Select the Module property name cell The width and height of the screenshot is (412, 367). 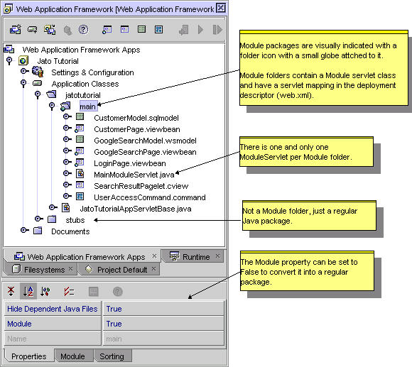pos(53,324)
